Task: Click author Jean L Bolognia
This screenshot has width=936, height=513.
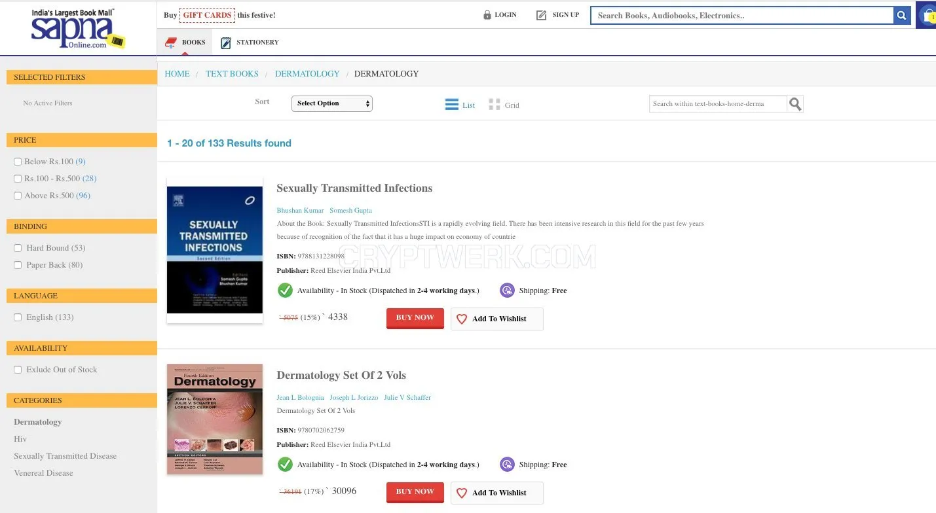Action: (x=300, y=398)
